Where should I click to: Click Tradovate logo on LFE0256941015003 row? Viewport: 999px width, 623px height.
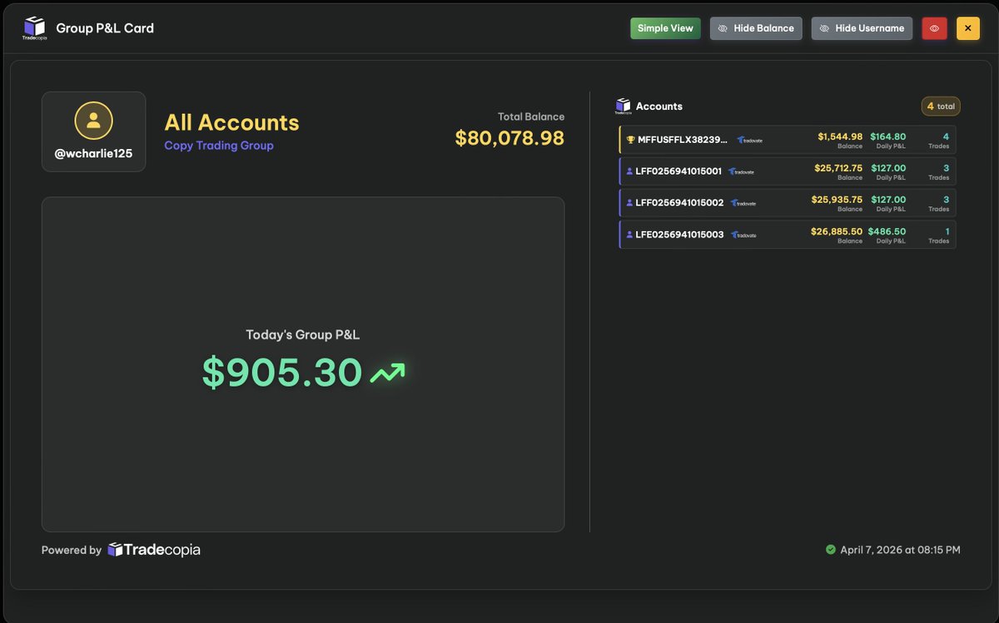click(x=743, y=235)
